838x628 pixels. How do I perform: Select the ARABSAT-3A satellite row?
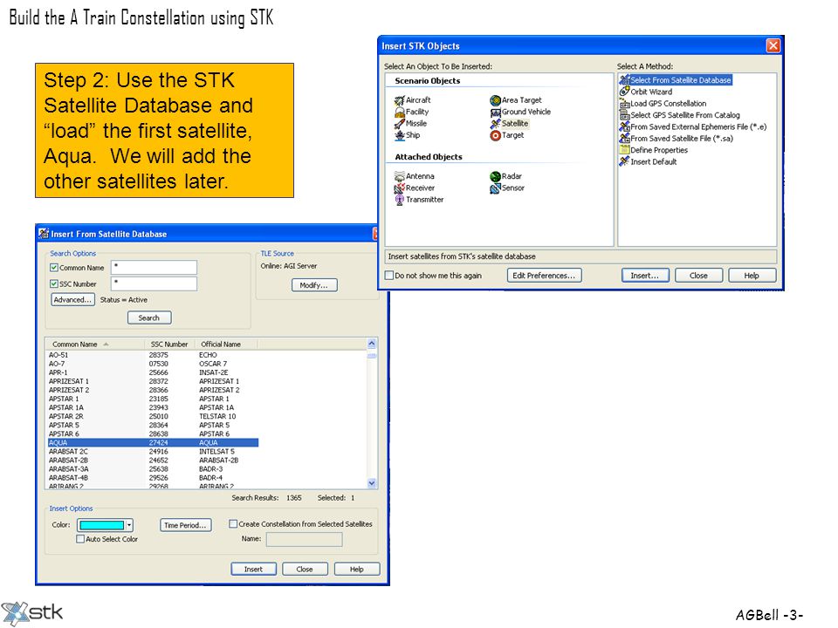pyautogui.click(x=153, y=469)
